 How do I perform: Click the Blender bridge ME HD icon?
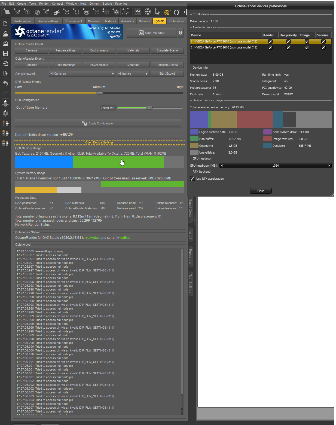(x=5, y=142)
